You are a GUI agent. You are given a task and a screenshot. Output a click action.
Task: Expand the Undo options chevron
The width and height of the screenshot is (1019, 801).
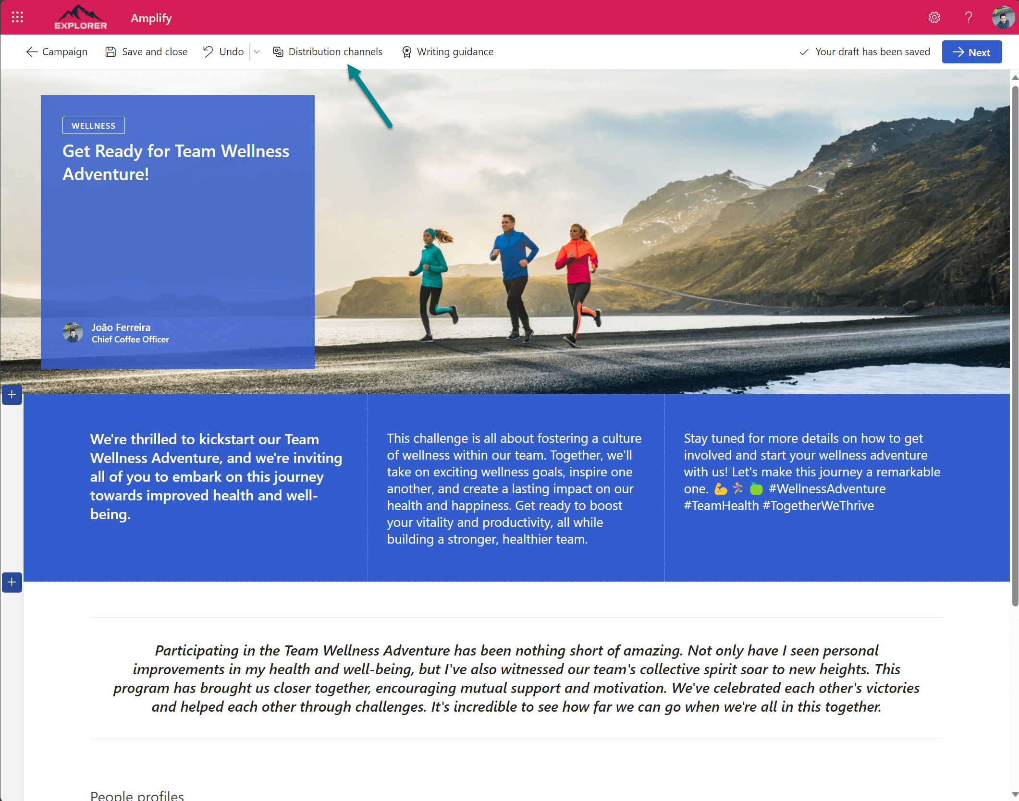[258, 51]
